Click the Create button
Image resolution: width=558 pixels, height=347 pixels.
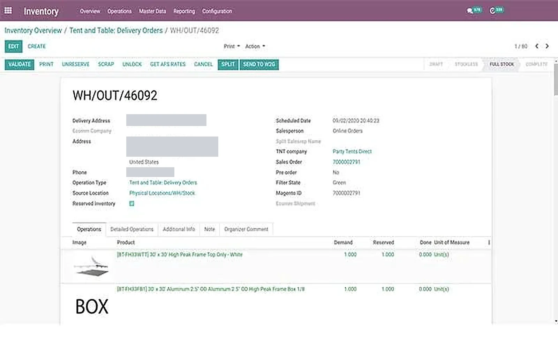pos(37,46)
